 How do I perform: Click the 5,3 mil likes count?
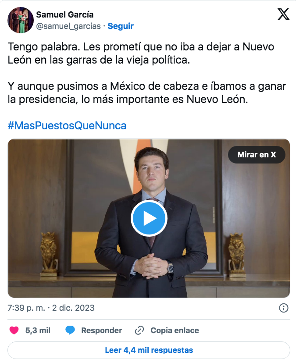click(x=38, y=331)
